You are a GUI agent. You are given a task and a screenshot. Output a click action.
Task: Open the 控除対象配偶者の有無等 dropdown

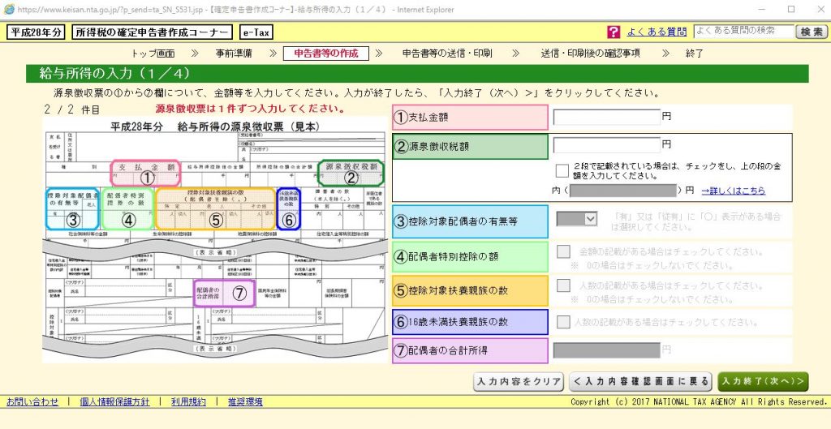tap(576, 218)
